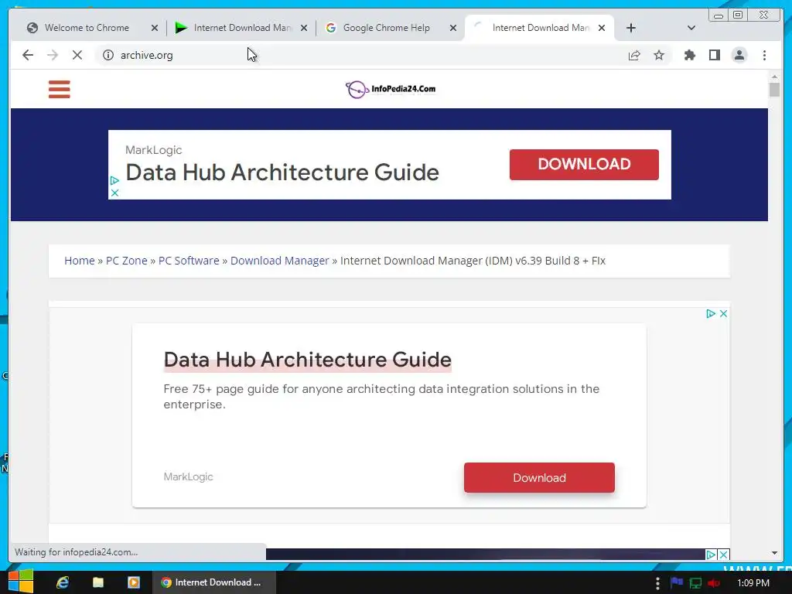Open the PC Software breadcrumb link
Screen dimensions: 792x594
point(189,261)
